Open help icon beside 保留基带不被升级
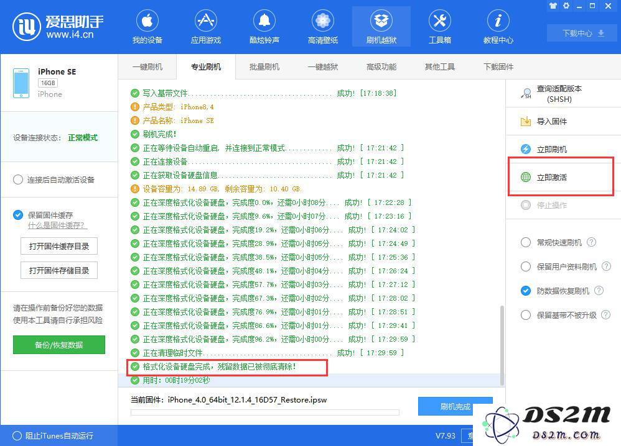The width and height of the screenshot is (621, 446). pyautogui.click(x=606, y=315)
